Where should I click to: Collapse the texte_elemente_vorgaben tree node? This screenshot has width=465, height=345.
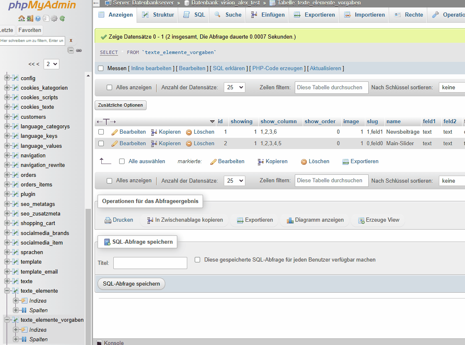7,320
